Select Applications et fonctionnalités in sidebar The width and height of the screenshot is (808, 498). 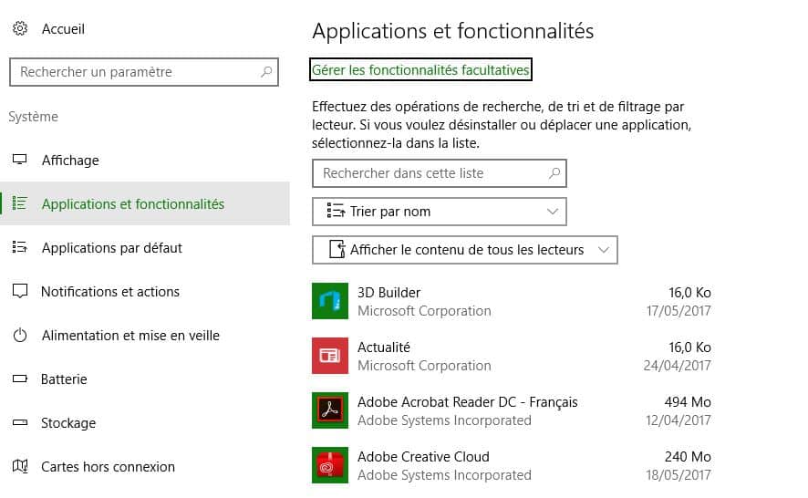pyautogui.click(x=133, y=204)
